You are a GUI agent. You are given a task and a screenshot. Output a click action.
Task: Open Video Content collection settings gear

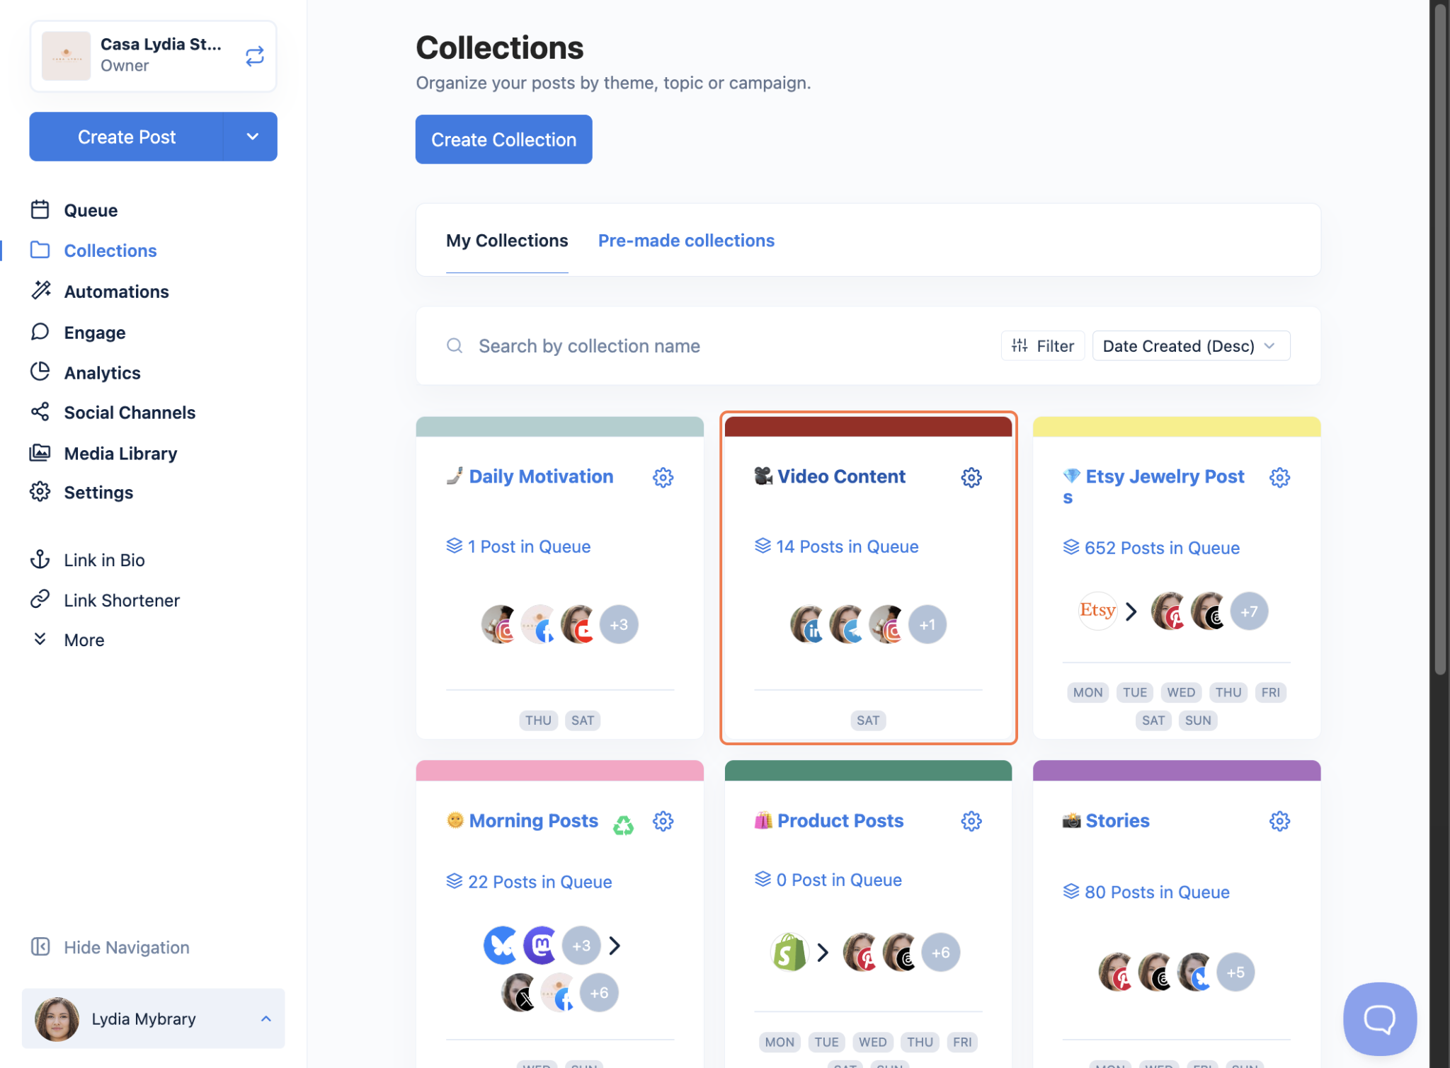971,478
